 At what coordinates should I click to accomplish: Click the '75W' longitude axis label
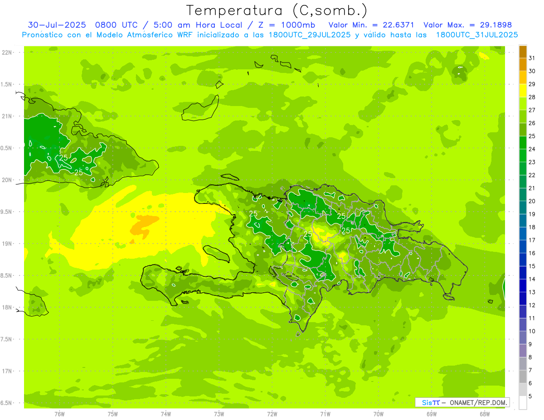point(113,414)
